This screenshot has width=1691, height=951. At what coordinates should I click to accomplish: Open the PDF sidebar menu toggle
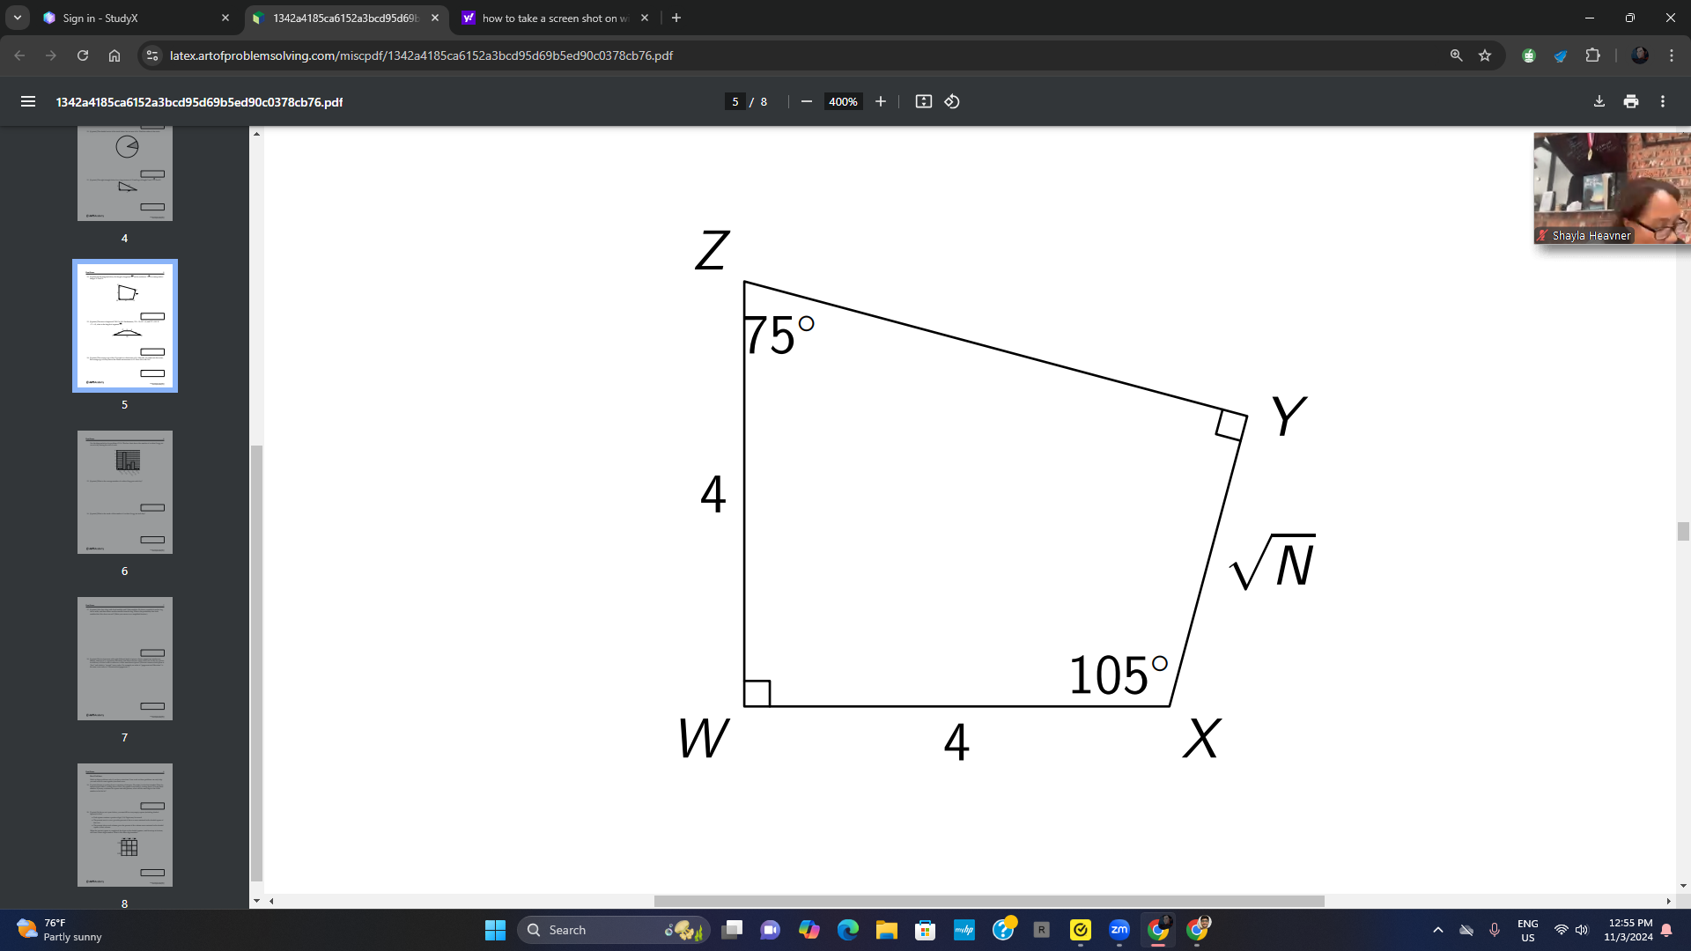click(28, 102)
